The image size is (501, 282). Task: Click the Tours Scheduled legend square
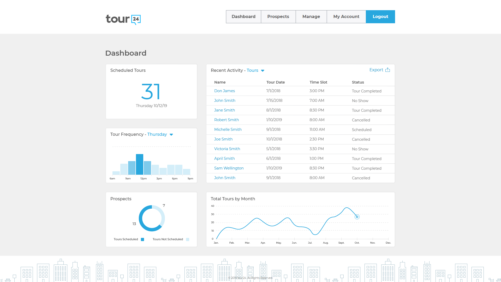pyautogui.click(x=142, y=239)
